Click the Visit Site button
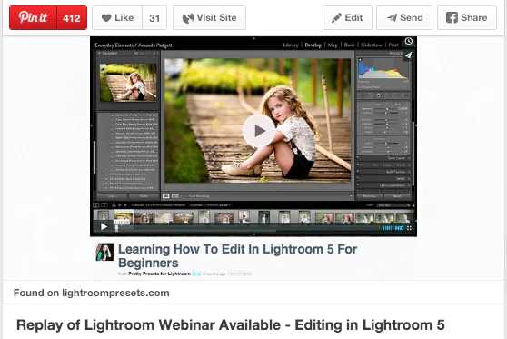Screen dimensions: 507x339 pos(209,17)
